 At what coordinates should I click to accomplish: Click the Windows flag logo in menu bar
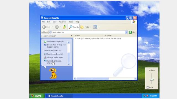134,22
